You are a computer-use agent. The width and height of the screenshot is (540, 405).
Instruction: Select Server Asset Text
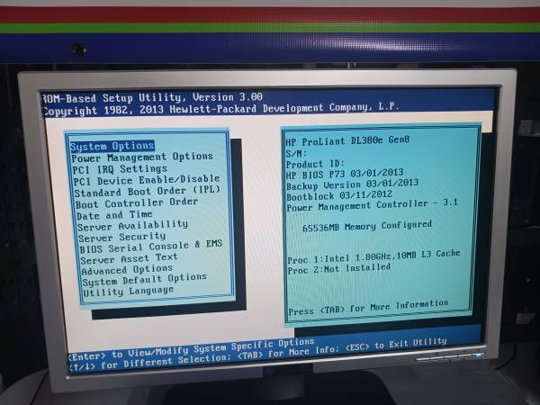tap(130, 258)
